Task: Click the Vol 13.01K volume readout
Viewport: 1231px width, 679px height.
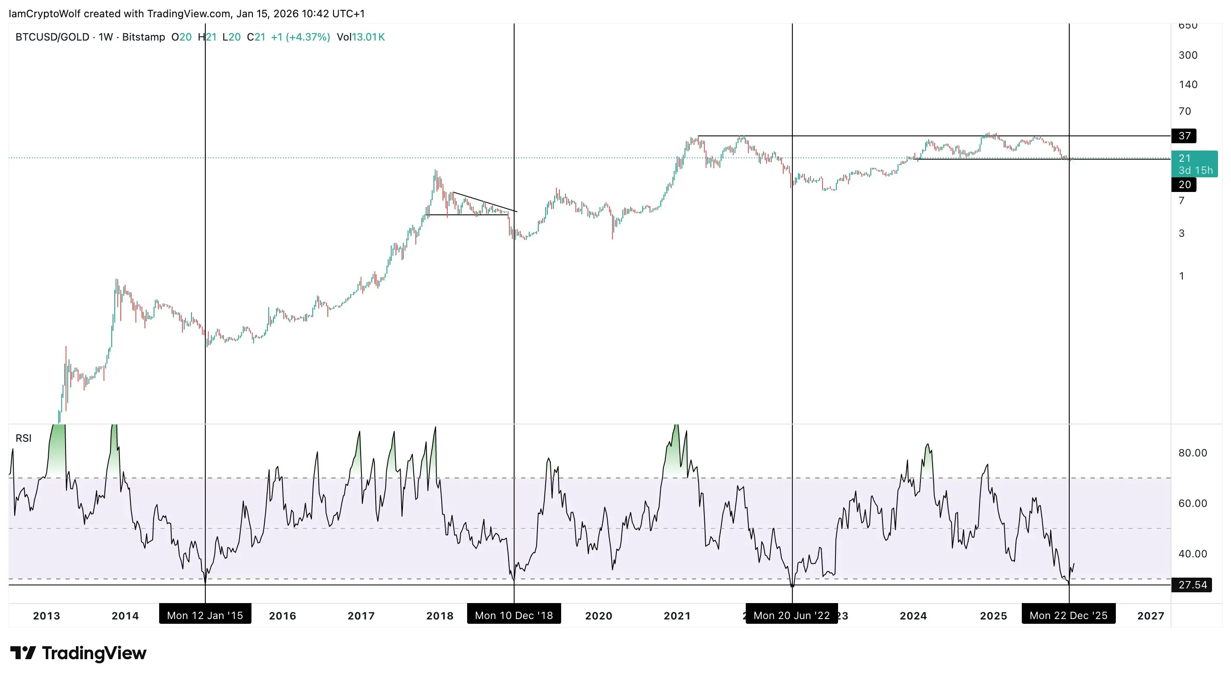Action: 360,37
